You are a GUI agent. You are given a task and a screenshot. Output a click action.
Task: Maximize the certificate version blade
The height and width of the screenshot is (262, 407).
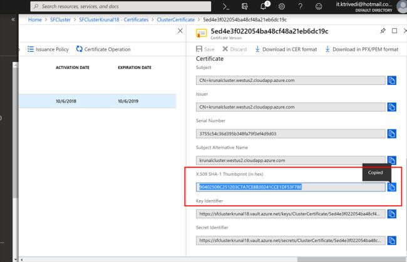pyautogui.click(x=394, y=31)
